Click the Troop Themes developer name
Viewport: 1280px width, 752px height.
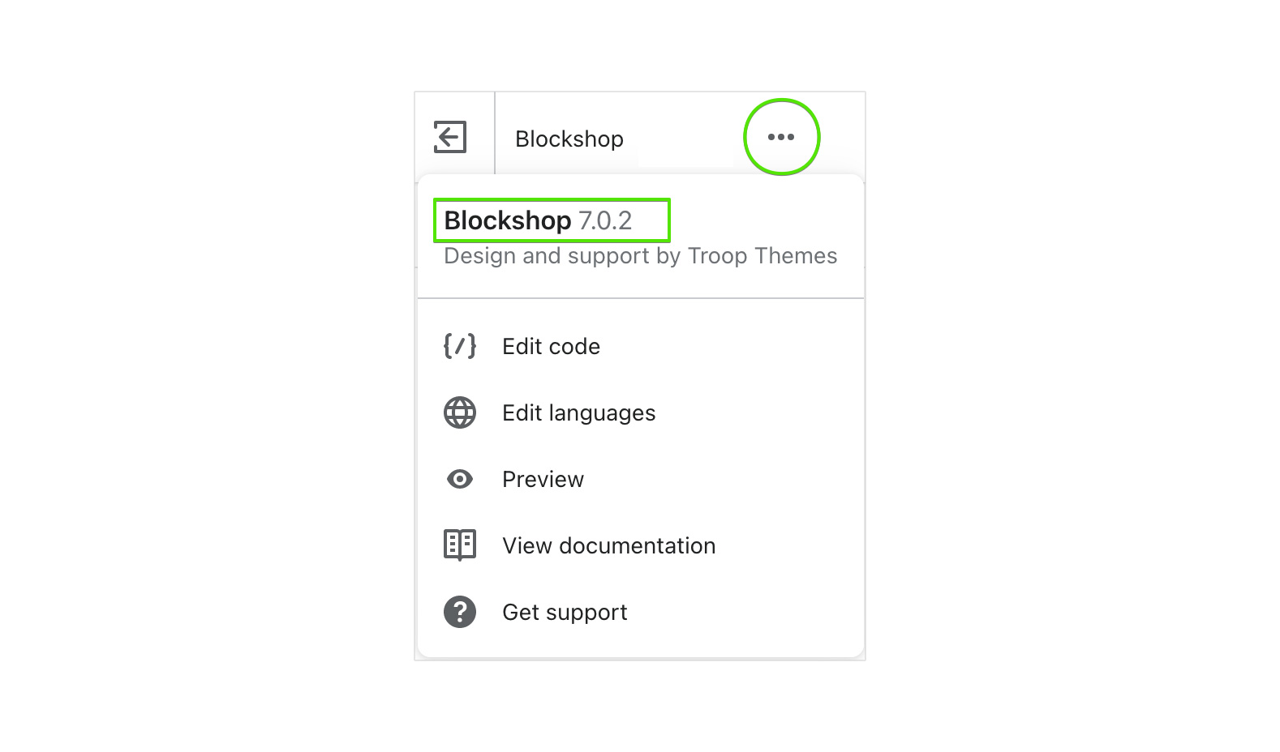[x=762, y=256]
